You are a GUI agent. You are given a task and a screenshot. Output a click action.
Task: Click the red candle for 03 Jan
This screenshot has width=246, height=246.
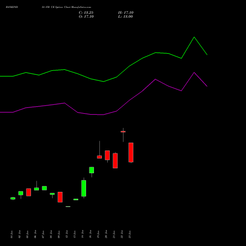pos(29,192)
